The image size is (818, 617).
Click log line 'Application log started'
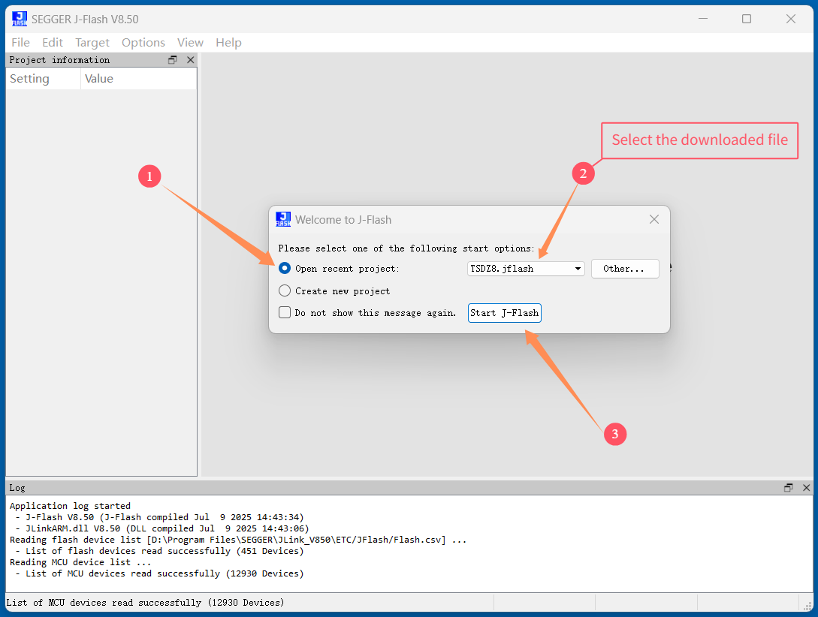70,506
